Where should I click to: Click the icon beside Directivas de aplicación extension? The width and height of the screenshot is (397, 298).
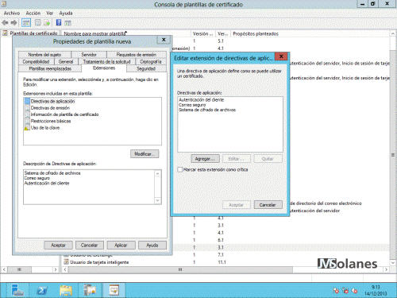pyautogui.click(x=27, y=101)
